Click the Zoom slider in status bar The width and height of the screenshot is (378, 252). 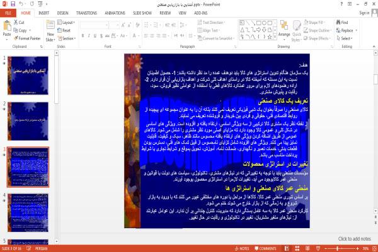341,248
